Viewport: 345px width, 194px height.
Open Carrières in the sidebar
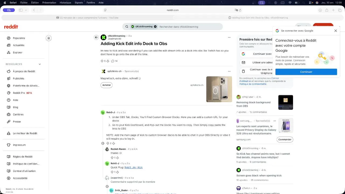coord(18,115)
